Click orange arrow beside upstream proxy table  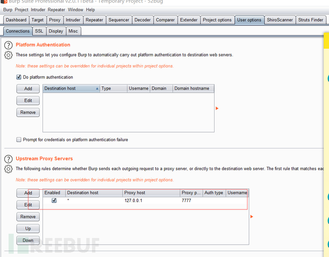point(252,217)
